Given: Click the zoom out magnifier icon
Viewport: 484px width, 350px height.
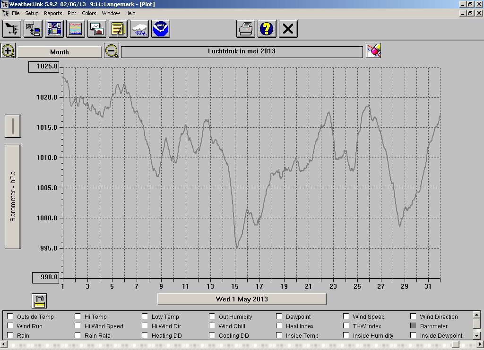Looking at the screenshot, I should 112,51.
